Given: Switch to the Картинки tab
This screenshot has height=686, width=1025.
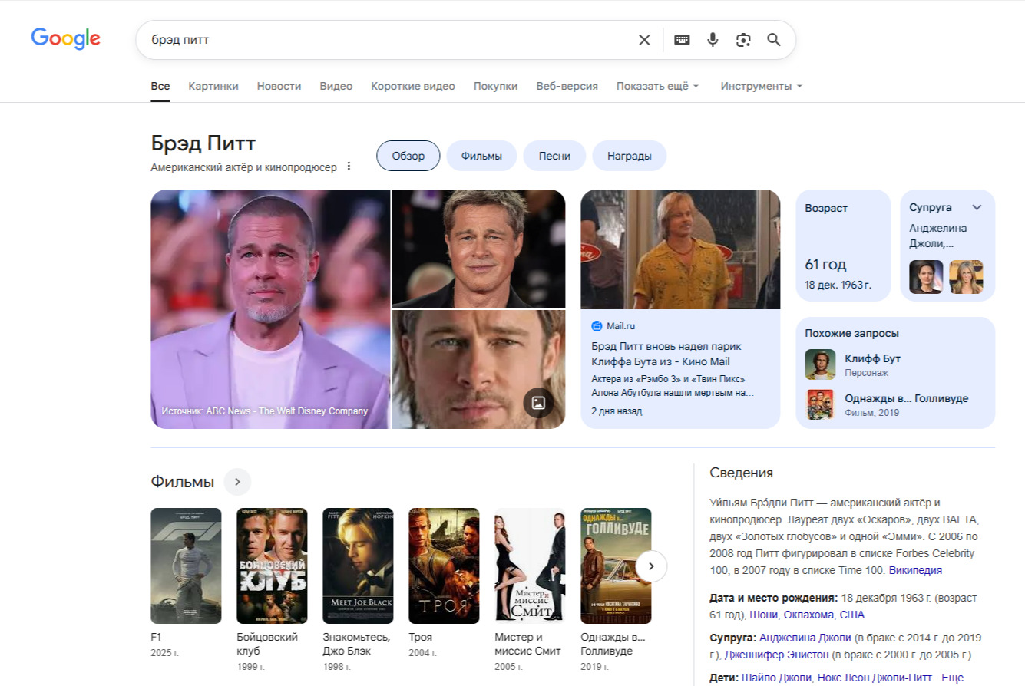Looking at the screenshot, I should click(x=213, y=86).
